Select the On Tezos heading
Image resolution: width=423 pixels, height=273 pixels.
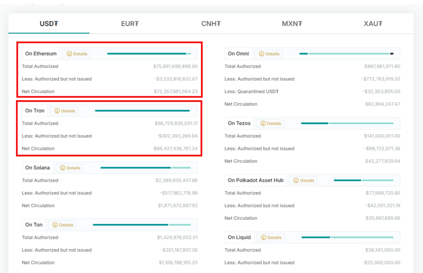239,124
